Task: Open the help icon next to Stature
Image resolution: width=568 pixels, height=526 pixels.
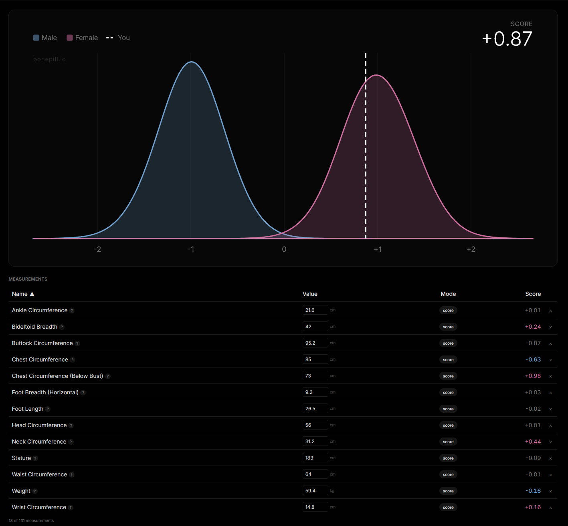Action: click(35, 458)
